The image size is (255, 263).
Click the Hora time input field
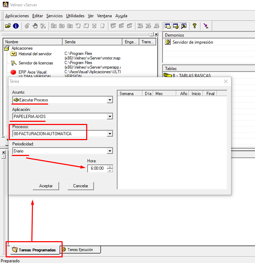[x=97, y=168]
